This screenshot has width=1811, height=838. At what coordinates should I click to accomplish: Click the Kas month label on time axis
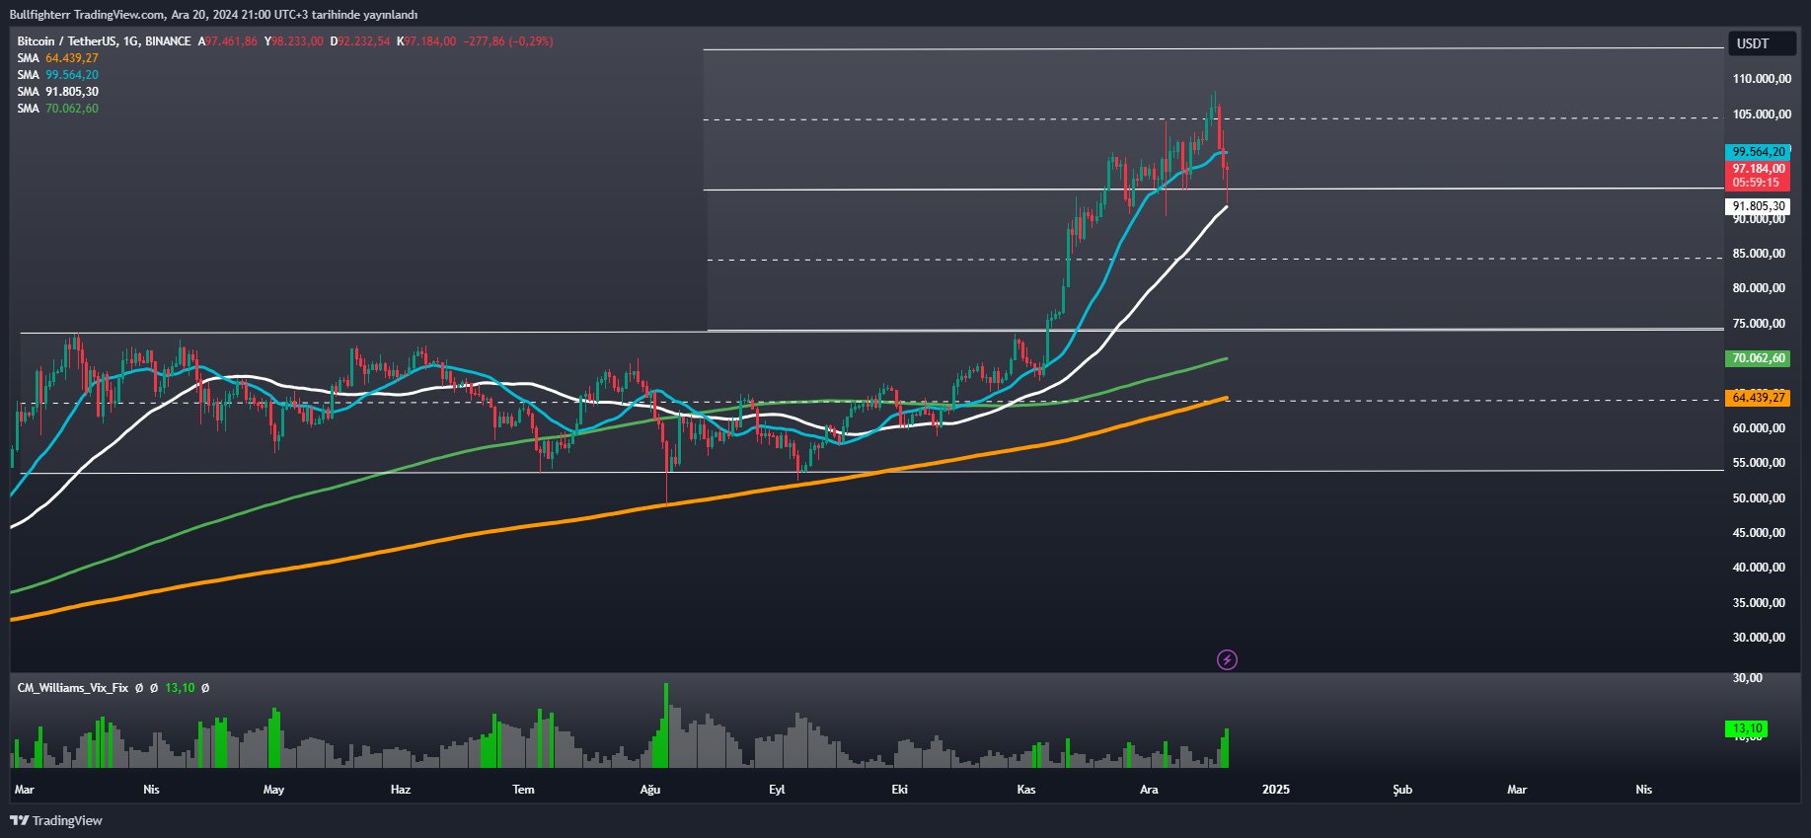tap(1026, 790)
